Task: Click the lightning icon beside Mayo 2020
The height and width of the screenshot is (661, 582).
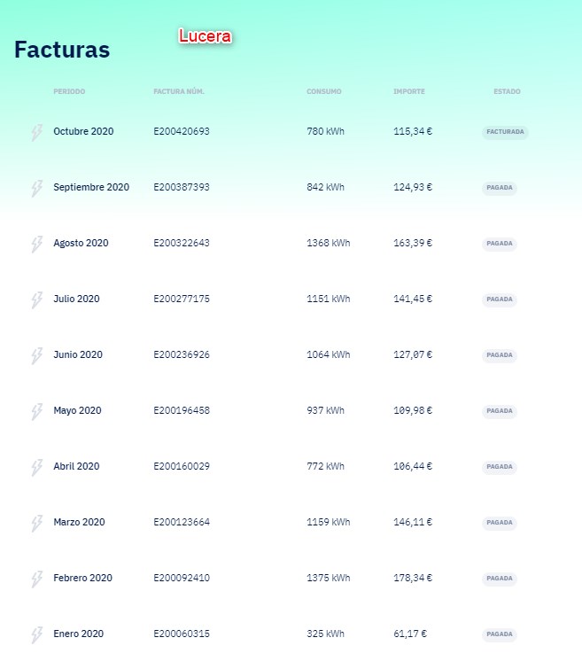Action: coord(37,412)
